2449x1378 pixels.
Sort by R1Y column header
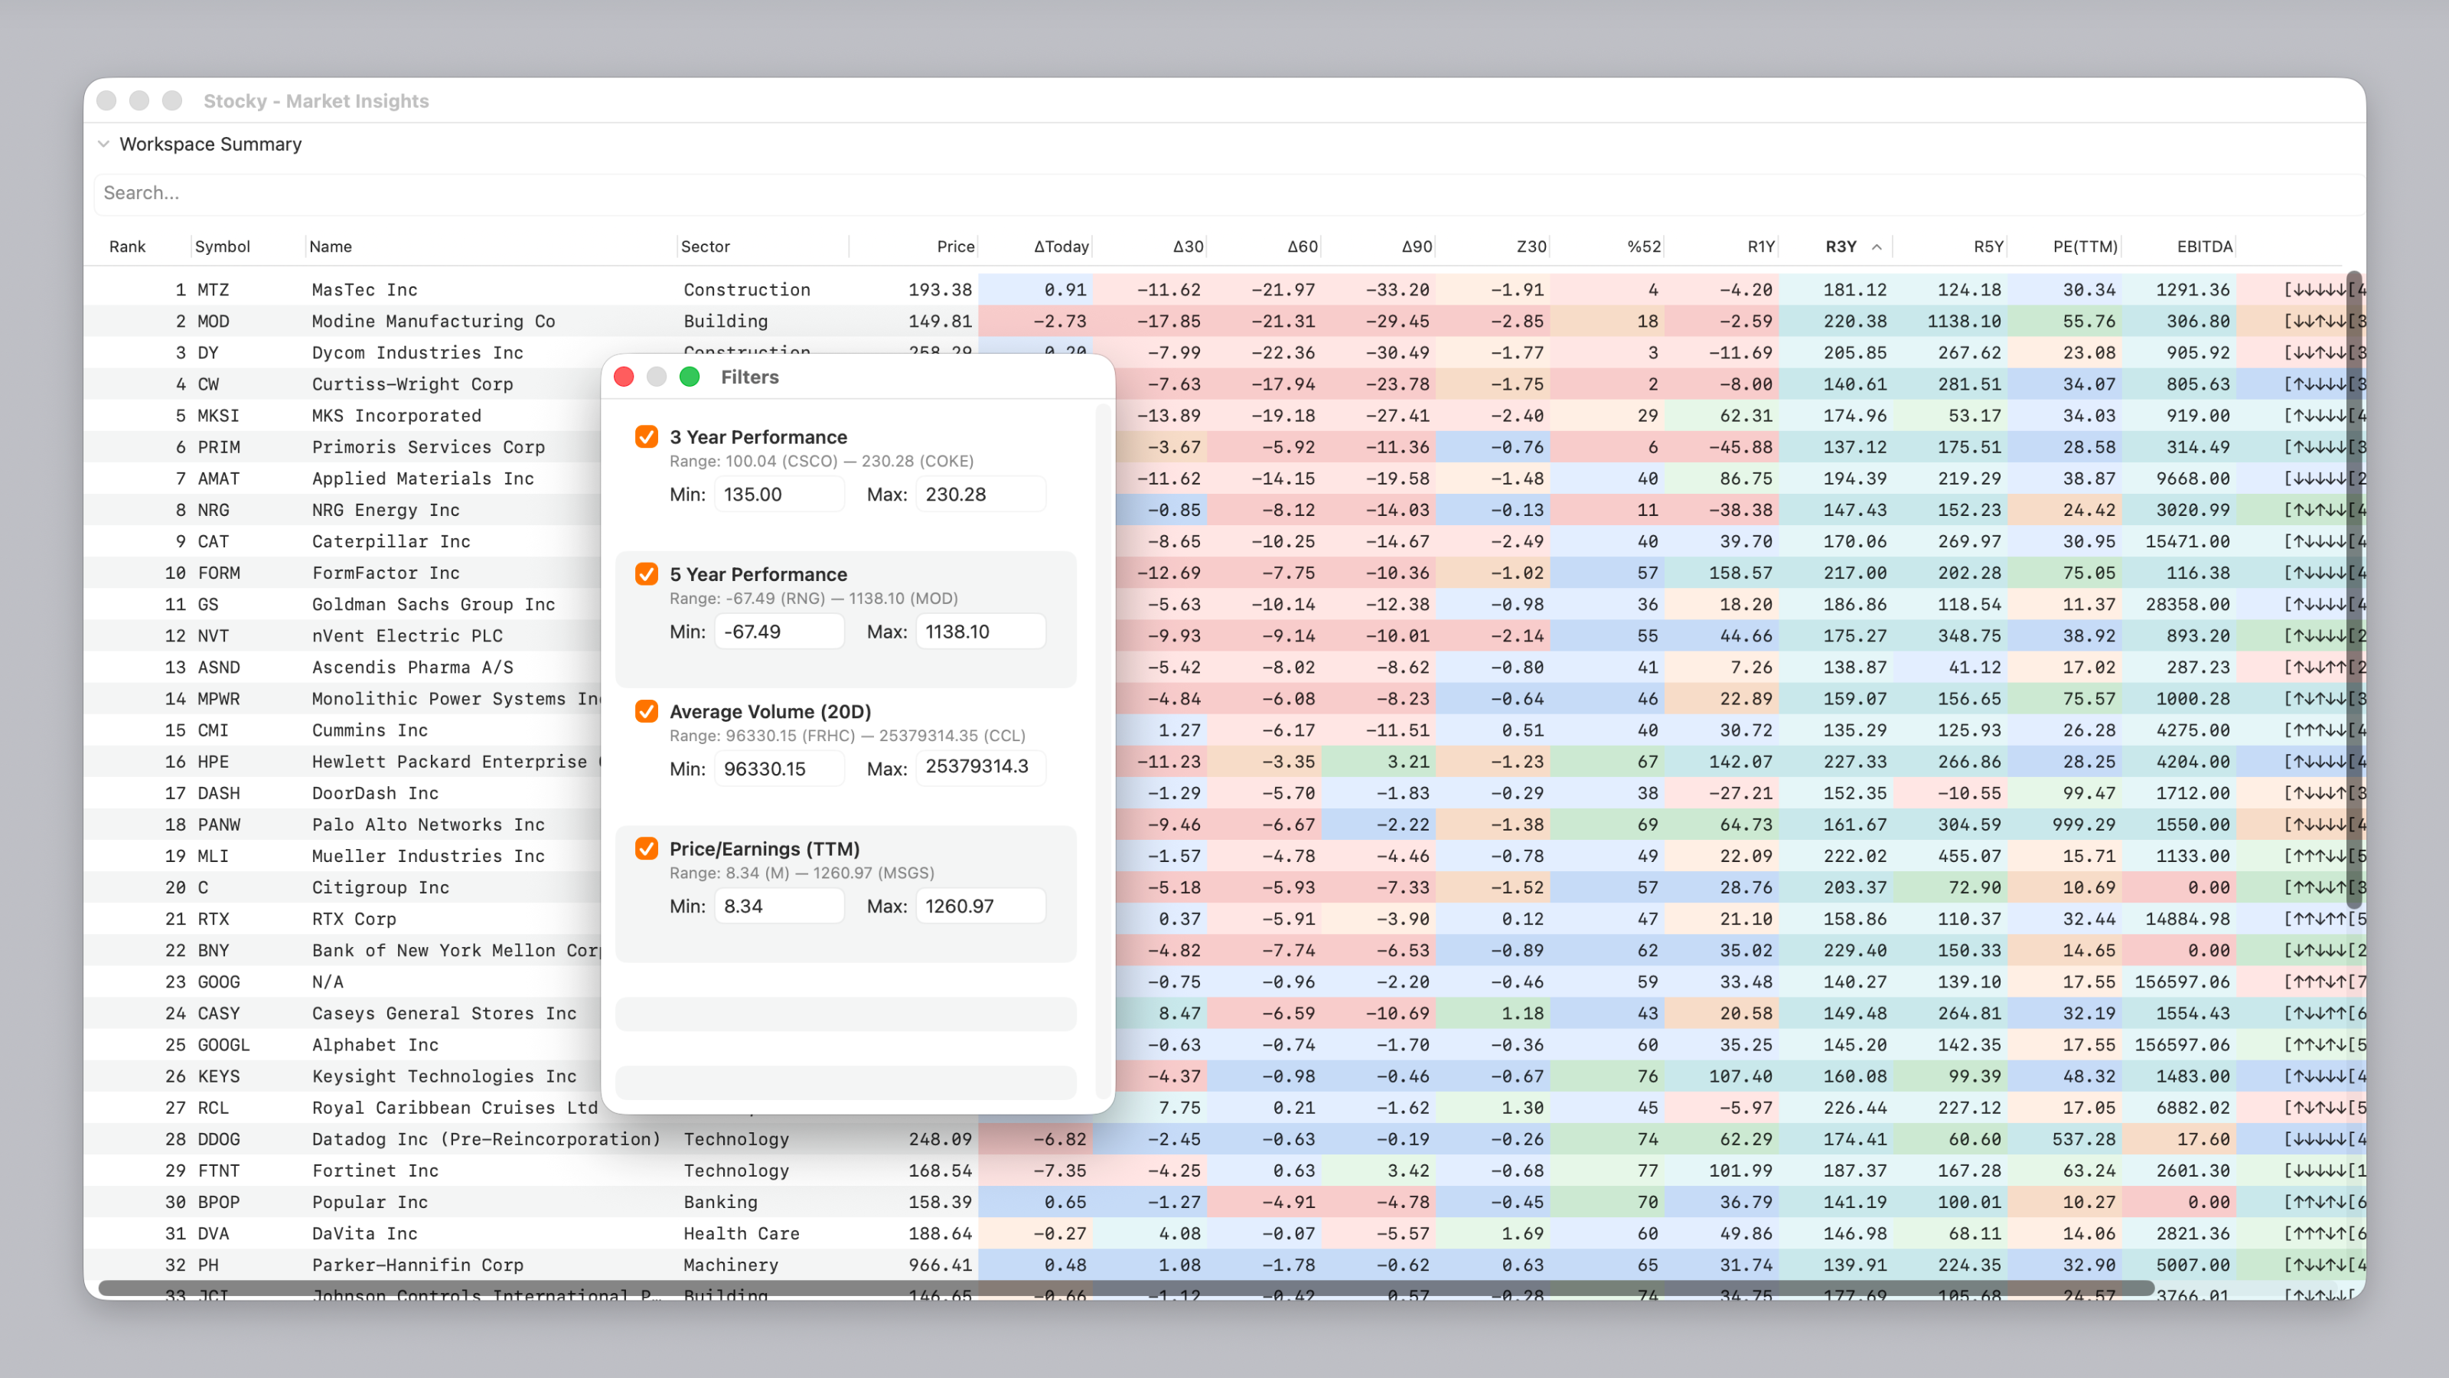pos(1762,247)
